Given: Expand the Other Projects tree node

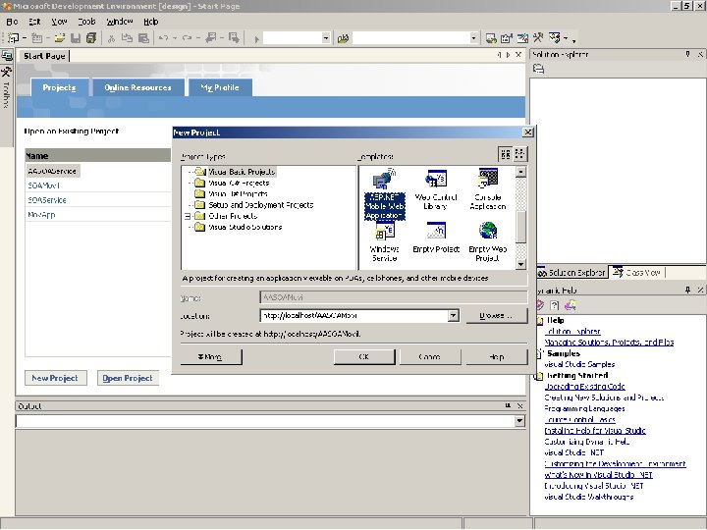Looking at the screenshot, I should point(188,216).
